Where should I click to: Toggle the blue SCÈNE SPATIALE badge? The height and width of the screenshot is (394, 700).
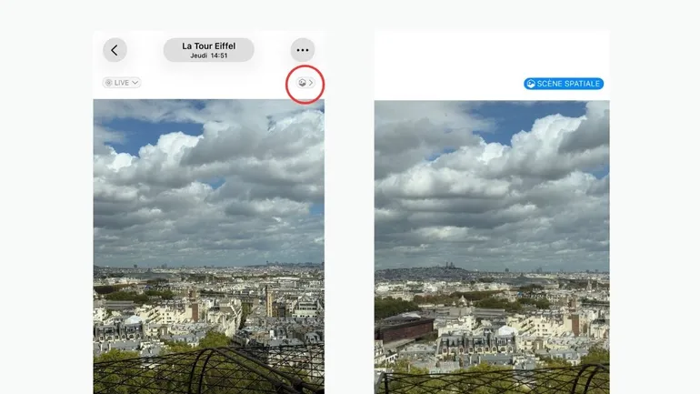564,84
